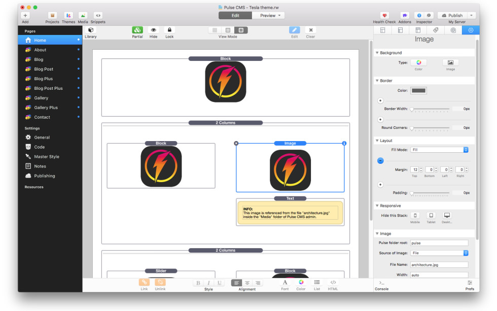Screen dimensions: 497x311
Task: Run Health Check
Action: 384,15
